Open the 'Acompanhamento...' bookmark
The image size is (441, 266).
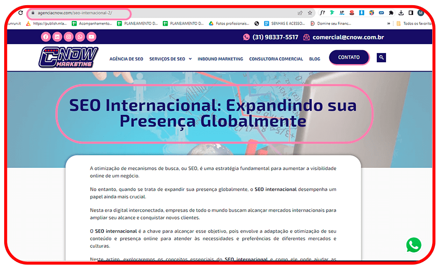point(92,24)
